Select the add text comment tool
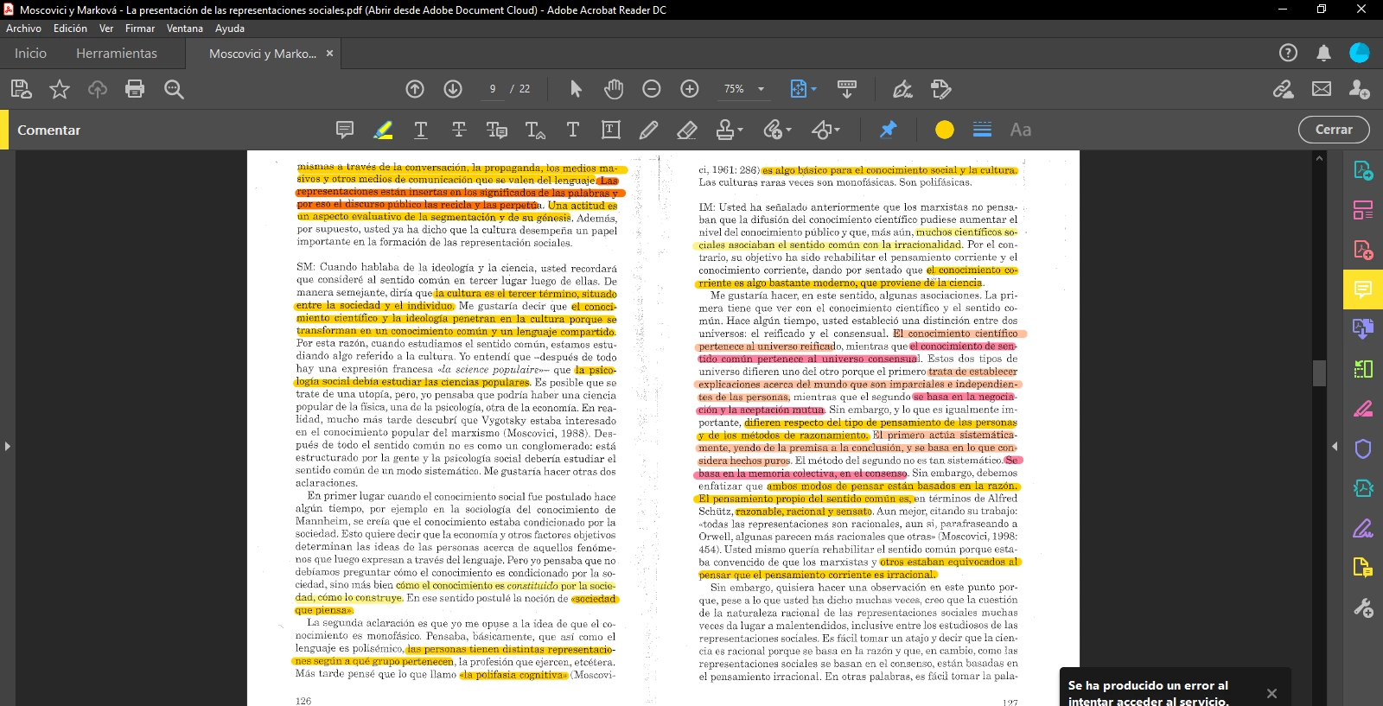This screenshot has width=1383, height=706. click(573, 130)
